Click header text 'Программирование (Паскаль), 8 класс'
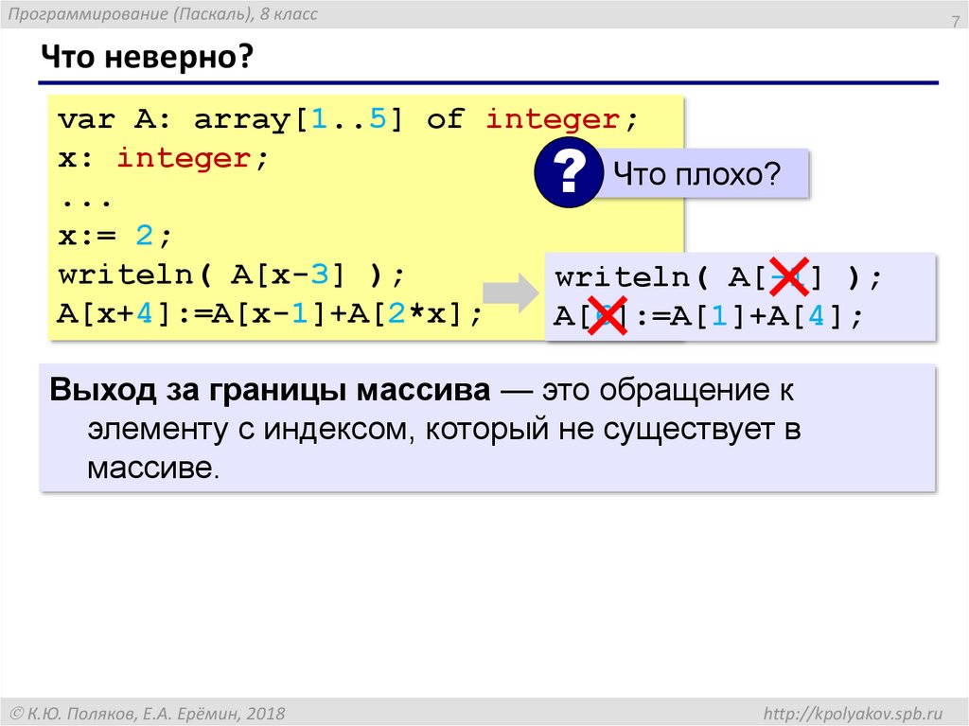Image resolution: width=969 pixels, height=726 pixels. [163, 14]
